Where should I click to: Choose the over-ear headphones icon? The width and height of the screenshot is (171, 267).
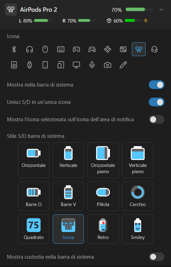(29, 50)
